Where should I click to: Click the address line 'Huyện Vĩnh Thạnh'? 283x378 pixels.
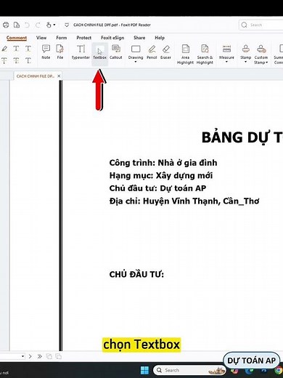click(x=181, y=201)
